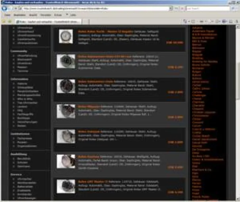Click the red Stop loading icon
The image size is (240, 202).
[182, 8]
